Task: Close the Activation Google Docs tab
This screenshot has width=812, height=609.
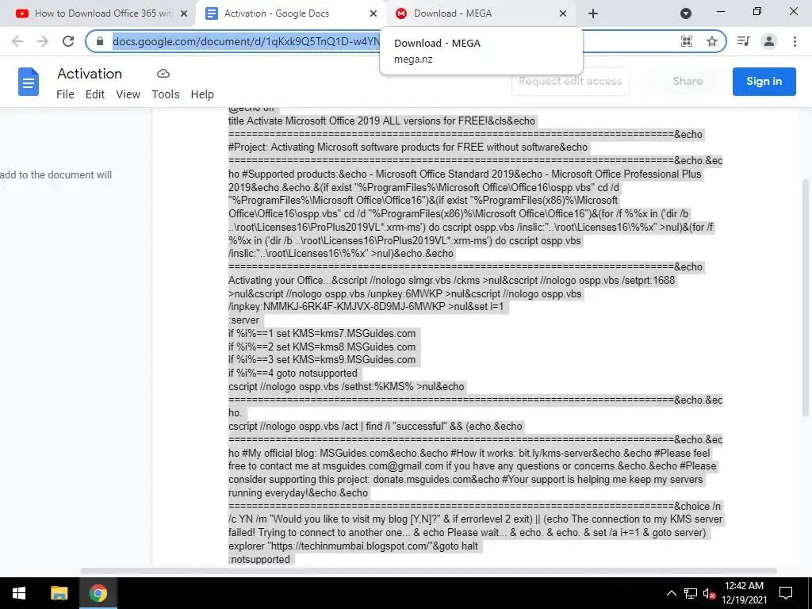Action: pyautogui.click(x=373, y=13)
